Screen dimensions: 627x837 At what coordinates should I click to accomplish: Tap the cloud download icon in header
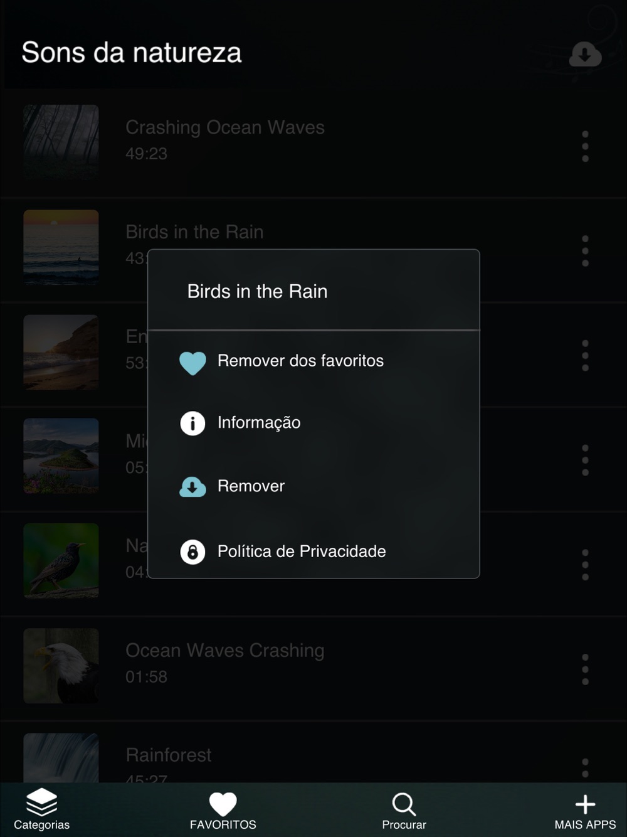[x=585, y=55]
